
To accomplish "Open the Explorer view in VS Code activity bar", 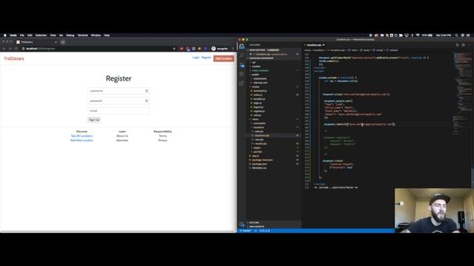I will pyautogui.click(x=241, y=46).
